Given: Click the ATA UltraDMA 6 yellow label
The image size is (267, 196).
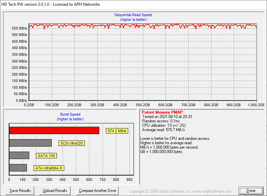Looking at the screenshot, I should (49, 168).
